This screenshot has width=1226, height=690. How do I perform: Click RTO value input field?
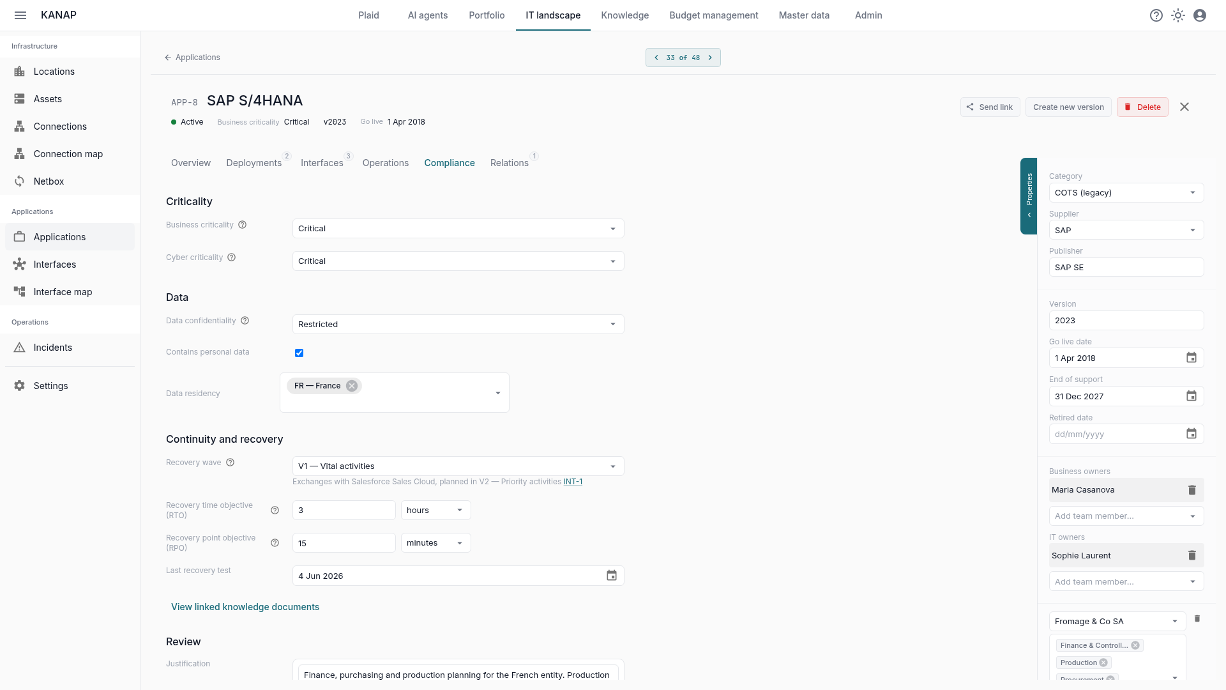344,510
